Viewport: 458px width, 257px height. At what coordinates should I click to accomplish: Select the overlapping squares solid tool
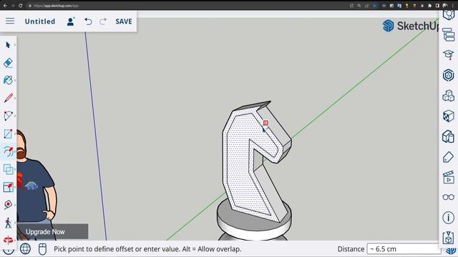click(8, 169)
